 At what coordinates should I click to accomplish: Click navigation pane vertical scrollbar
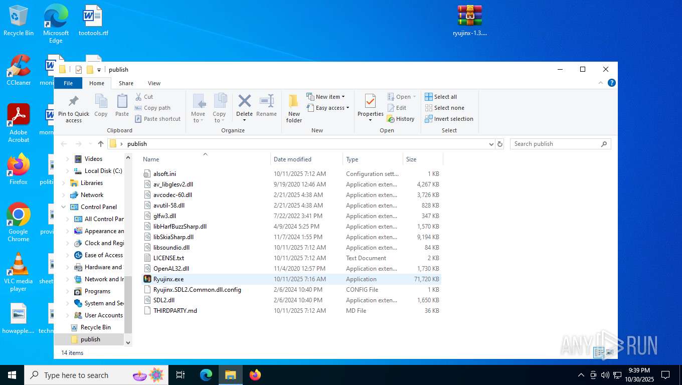click(128, 304)
